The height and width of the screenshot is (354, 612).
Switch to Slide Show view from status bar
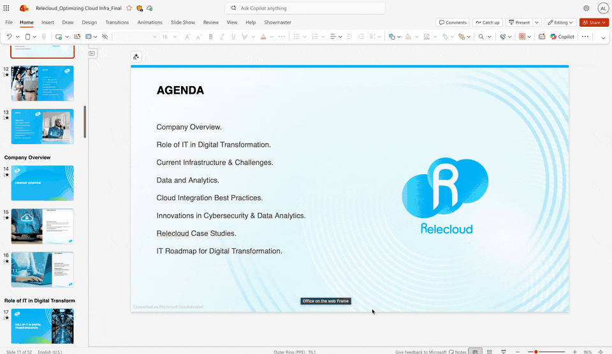click(x=504, y=351)
